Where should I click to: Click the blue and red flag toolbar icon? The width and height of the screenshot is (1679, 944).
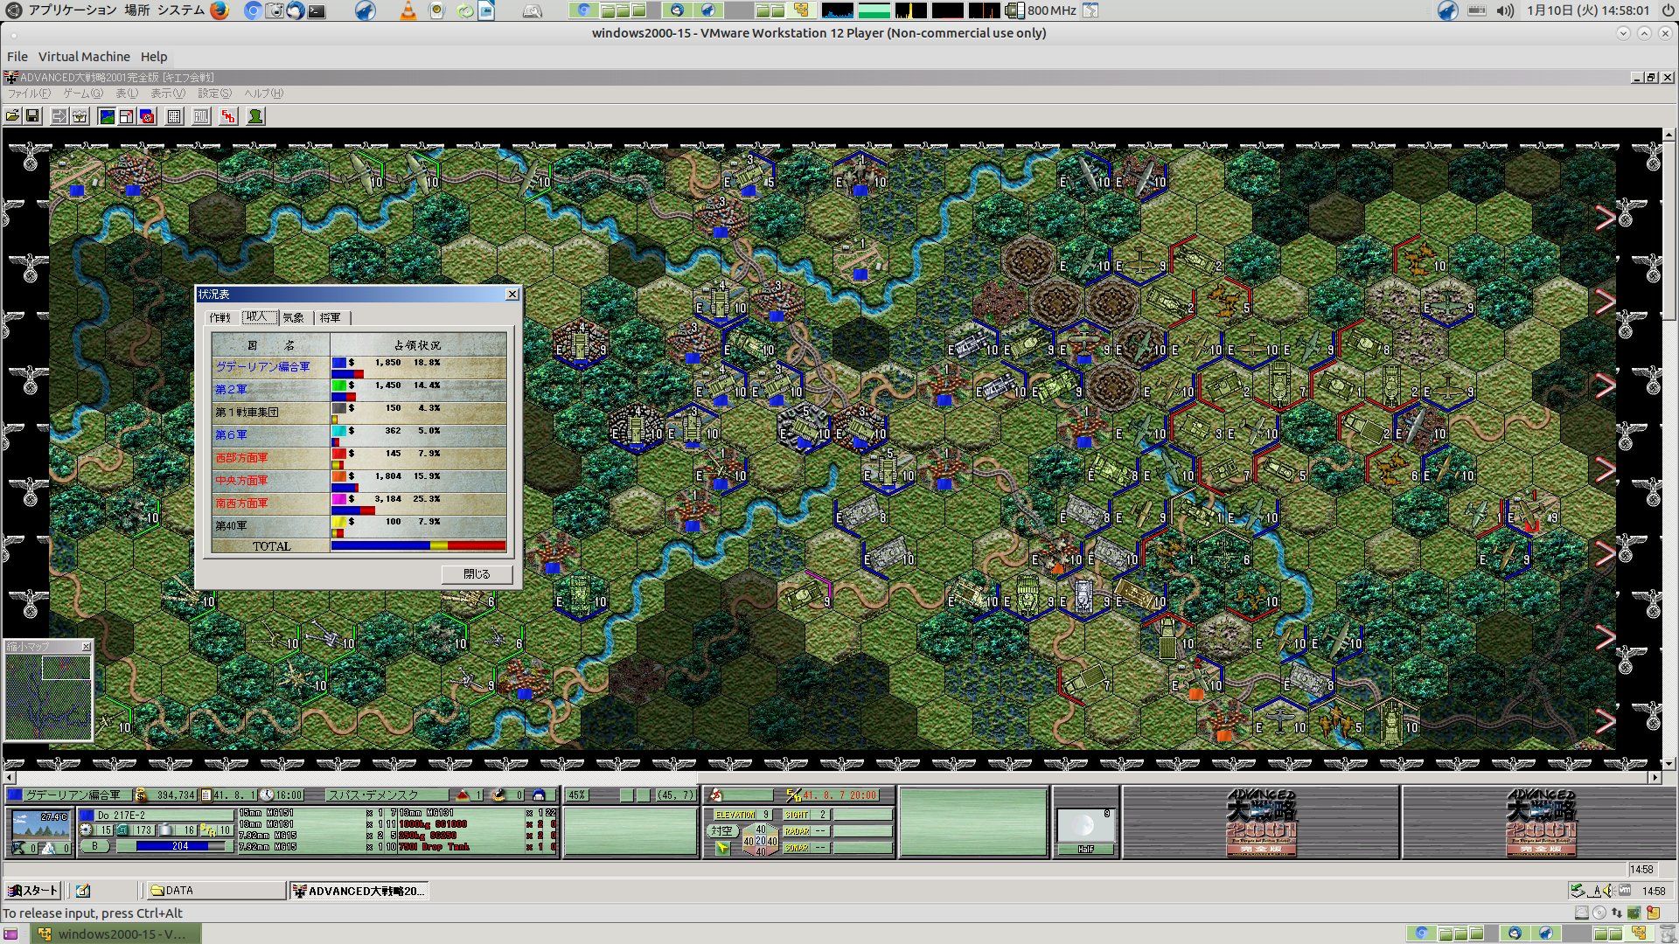[147, 116]
